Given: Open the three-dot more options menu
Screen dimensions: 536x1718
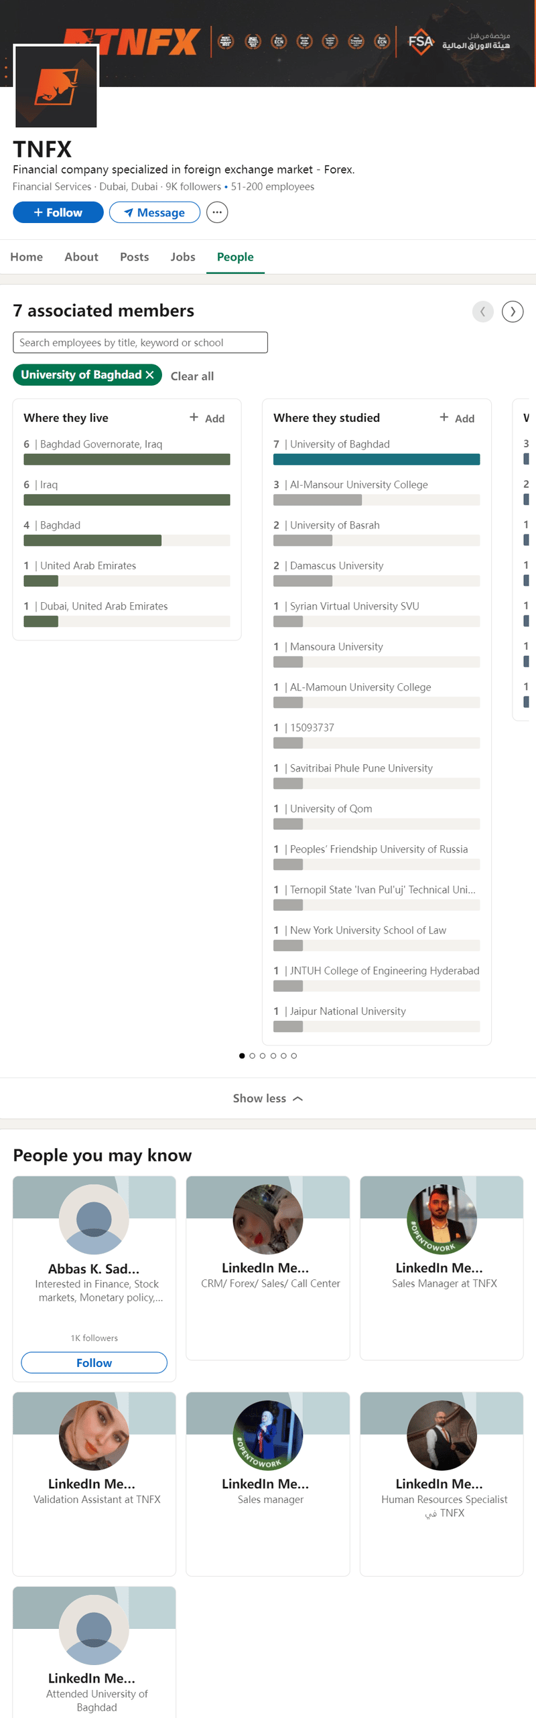Looking at the screenshot, I should pyautogui.click(x=216, y=212).
